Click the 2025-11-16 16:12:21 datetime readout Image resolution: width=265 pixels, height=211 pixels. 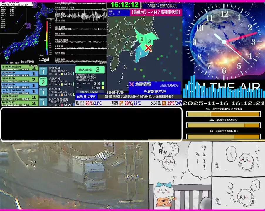click(223, 103)
